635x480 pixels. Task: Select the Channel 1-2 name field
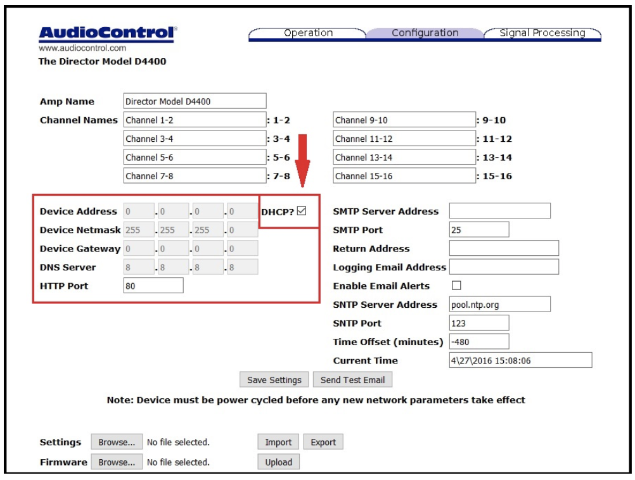click(x=195, y=118)
